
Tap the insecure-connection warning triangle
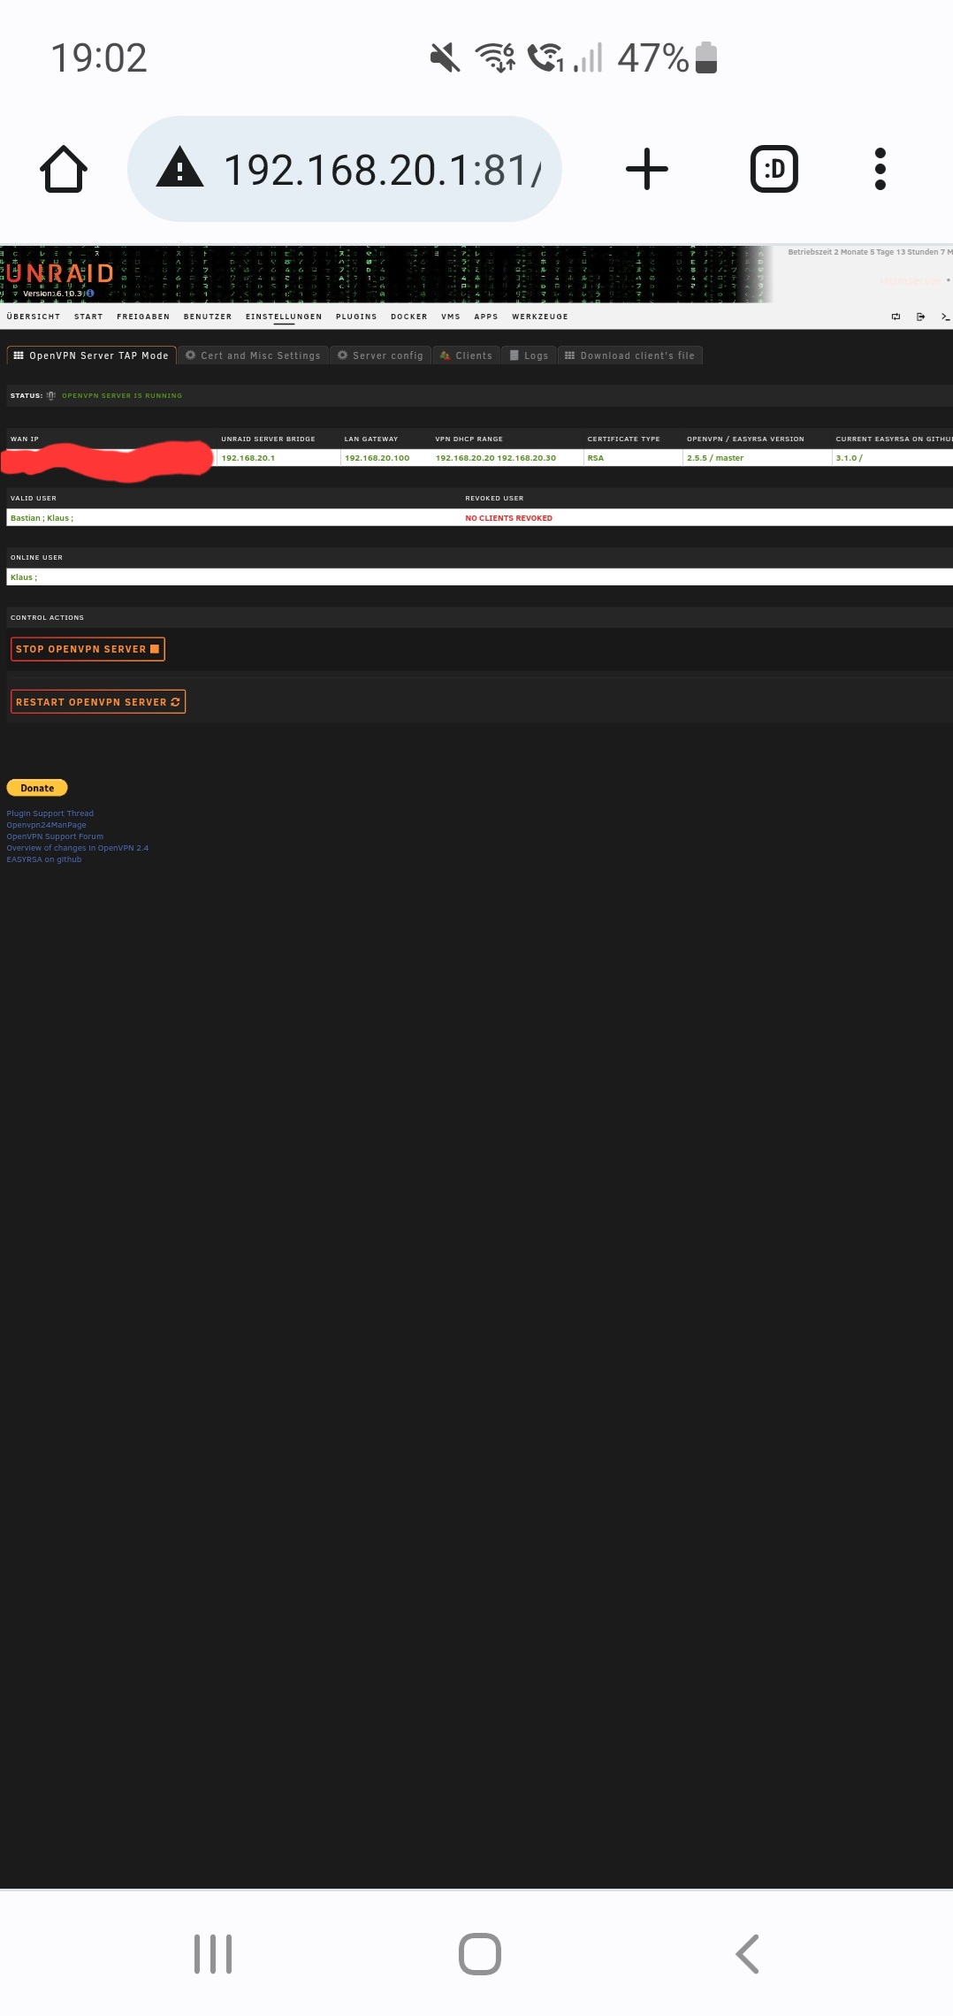pyautogui.click(x=179, y=168)
